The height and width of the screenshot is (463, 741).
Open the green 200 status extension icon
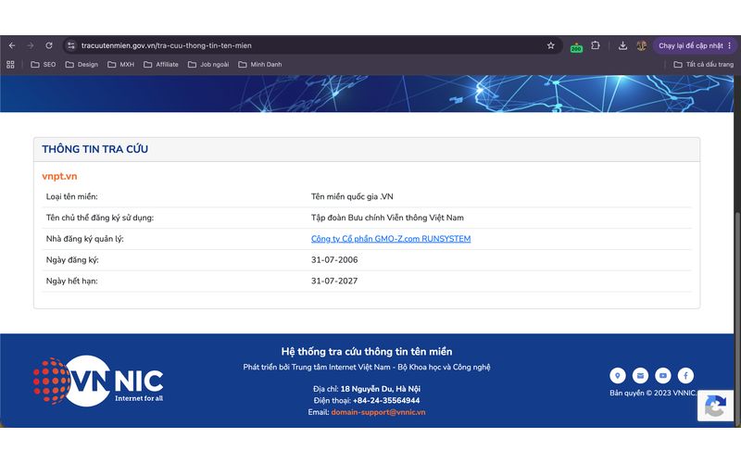pyautogui.click(x=576, y=47)
